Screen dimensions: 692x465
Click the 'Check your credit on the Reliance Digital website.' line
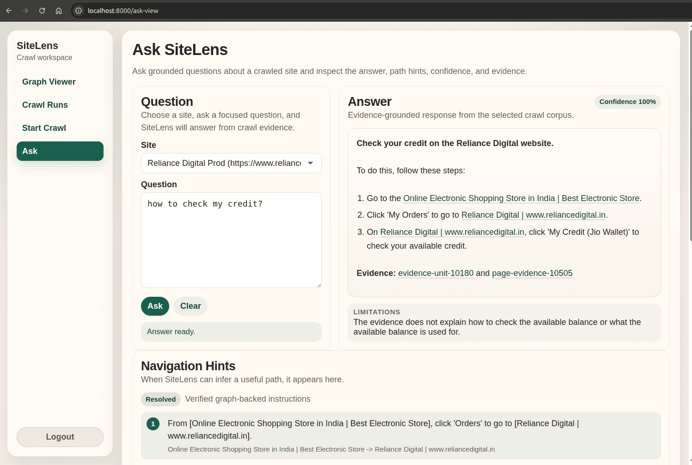(x=455, y=143)
